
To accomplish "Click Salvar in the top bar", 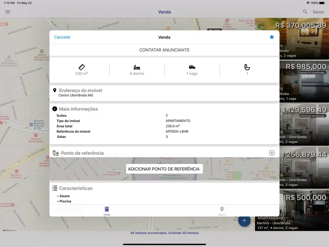I will 318,12.
